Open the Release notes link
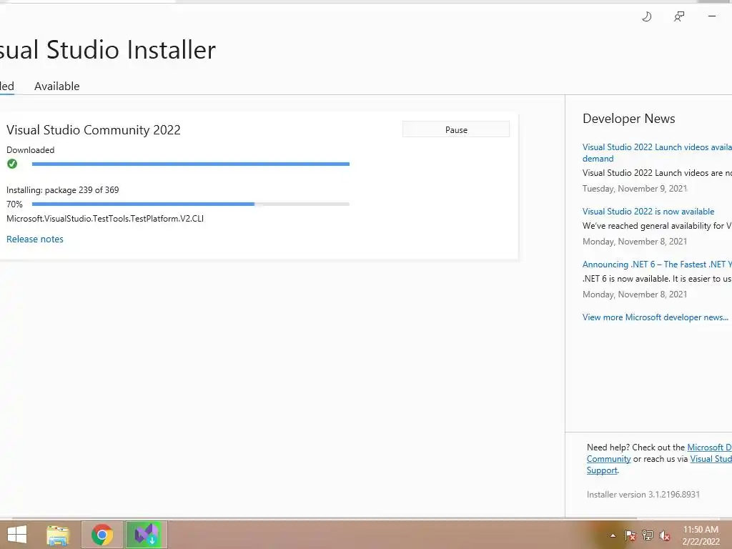The width and height of the screenshot is (732, 549). pyautogui.click(x=35, y=239)
